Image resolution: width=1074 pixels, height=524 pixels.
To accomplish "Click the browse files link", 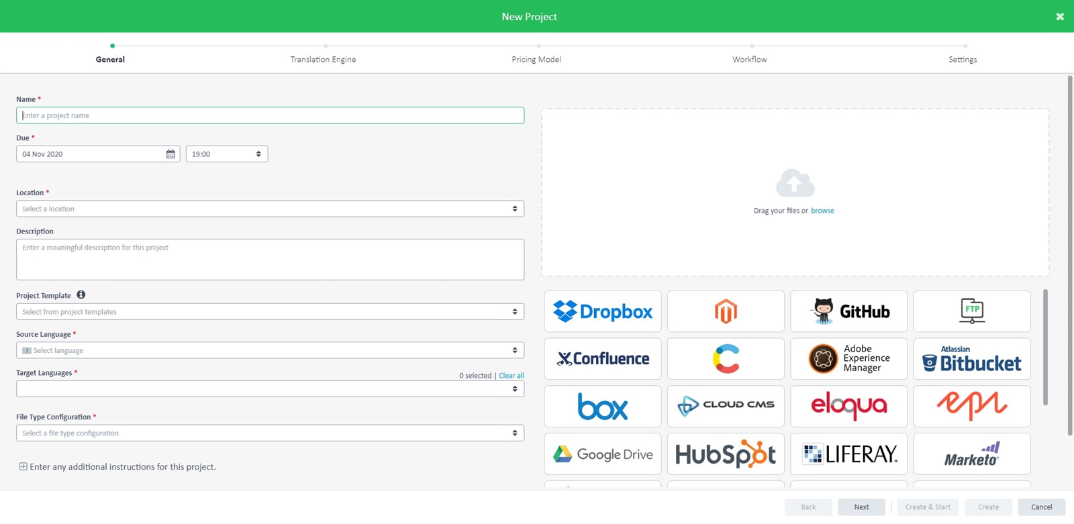I will click(x=822, y=211).
